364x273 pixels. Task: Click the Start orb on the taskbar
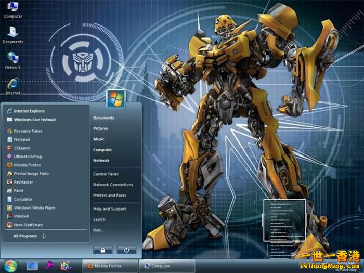[x=10, y=266]
